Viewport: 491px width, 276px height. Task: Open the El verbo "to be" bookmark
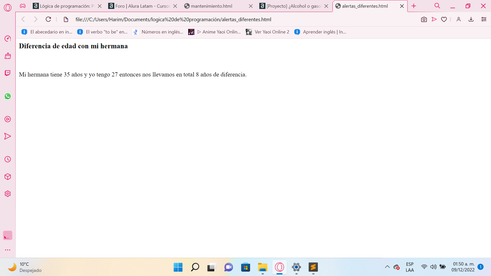pos(102,32)
